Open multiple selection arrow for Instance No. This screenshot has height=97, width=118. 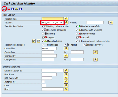66,82
